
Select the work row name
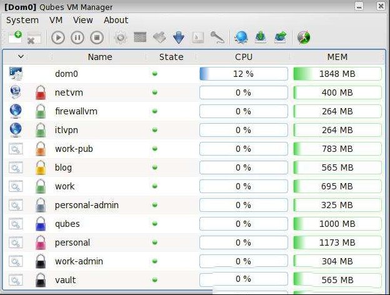tap(64, 186)
